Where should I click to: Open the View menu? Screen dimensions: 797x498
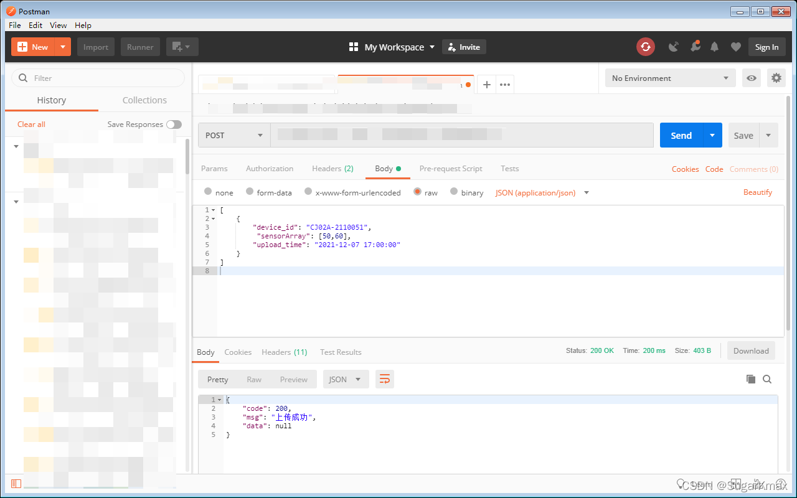(59, 25)
